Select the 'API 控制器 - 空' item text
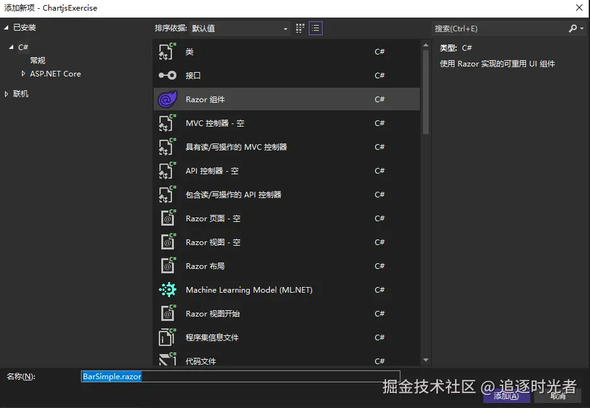 coord(212,171)
